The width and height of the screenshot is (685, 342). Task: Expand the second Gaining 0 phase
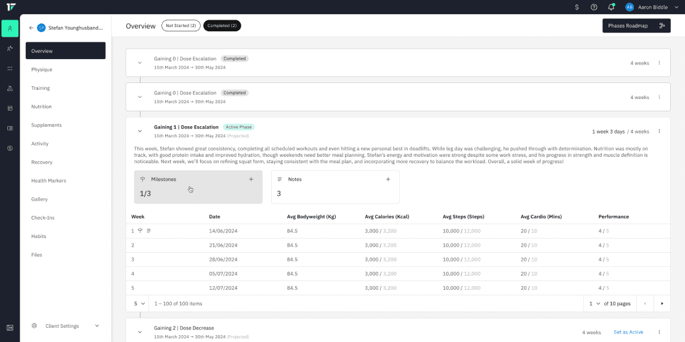pyautogui.click(x=140, y=97)
